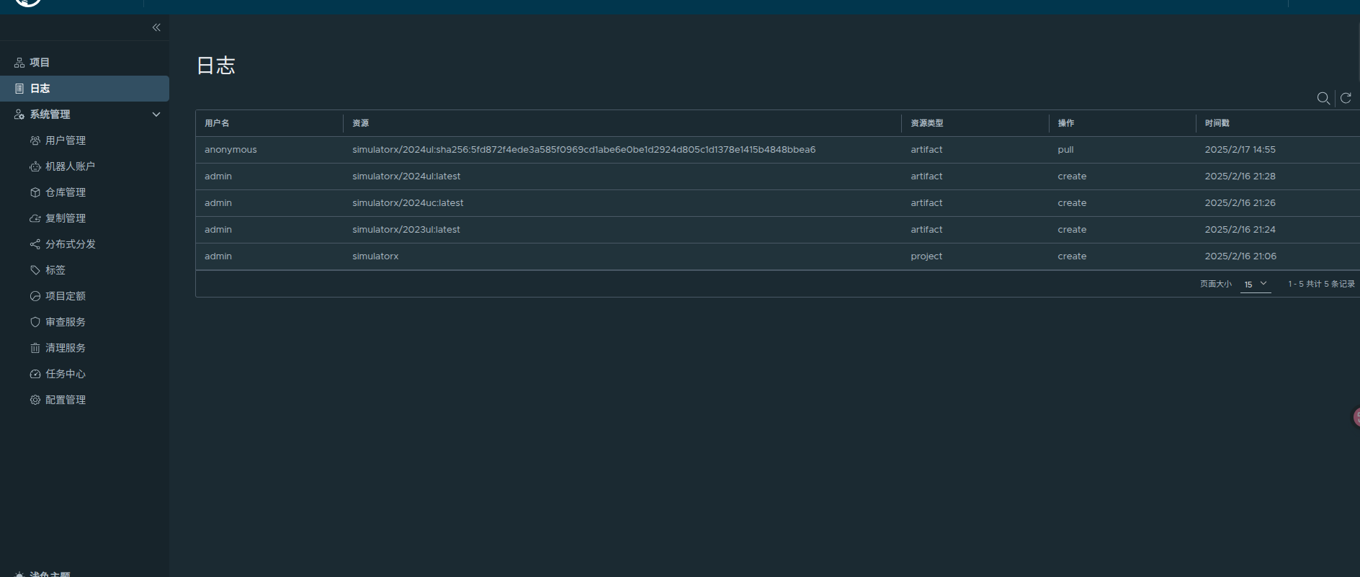The image size is (1360, 577).
Task: Sort by the 资源类型 column header
Action: tap(926, 123)
